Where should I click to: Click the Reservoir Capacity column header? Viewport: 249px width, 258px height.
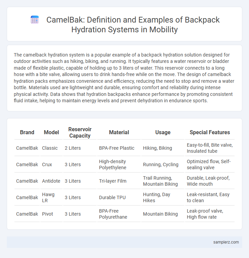point(80,133)
